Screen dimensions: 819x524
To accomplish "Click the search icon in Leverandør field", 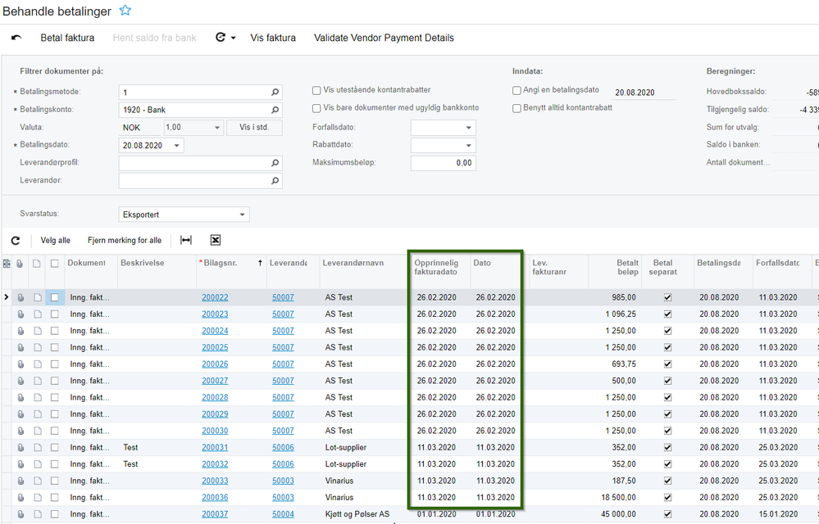I will click(x=275, y=181).
